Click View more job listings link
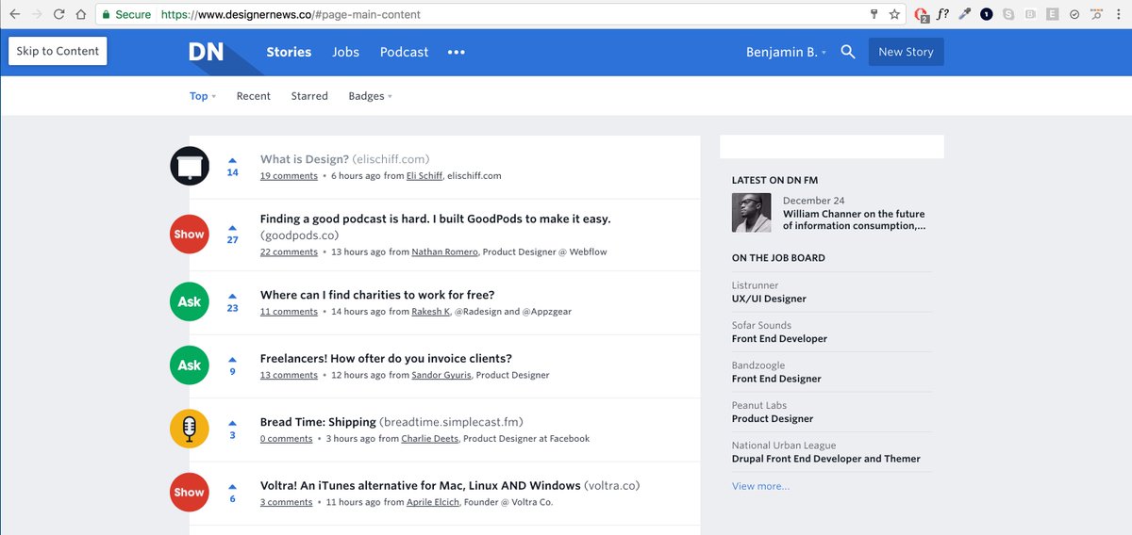Viewport: 1132px width, 535px height. [x=760, y=486]
